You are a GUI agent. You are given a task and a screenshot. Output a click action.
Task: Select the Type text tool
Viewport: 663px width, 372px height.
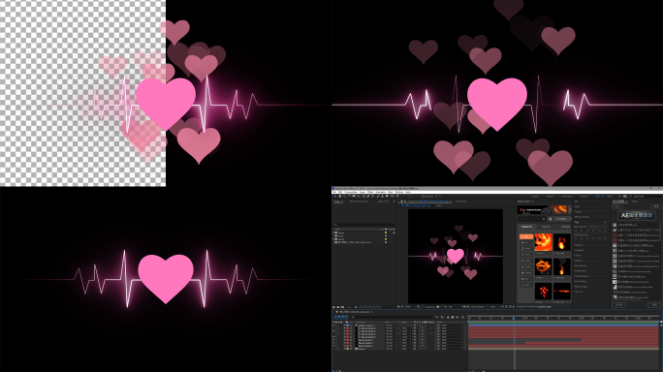[x=372, y=196]
